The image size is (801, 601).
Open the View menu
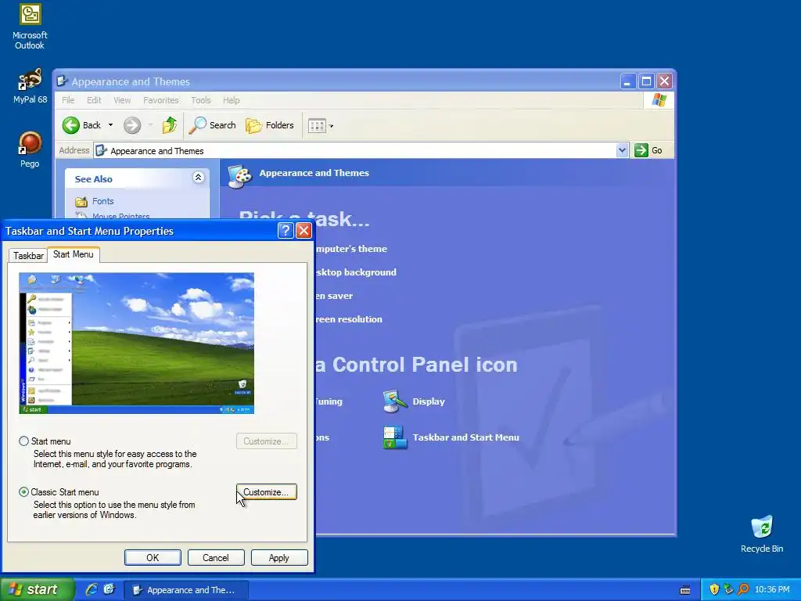click(122, 100)
